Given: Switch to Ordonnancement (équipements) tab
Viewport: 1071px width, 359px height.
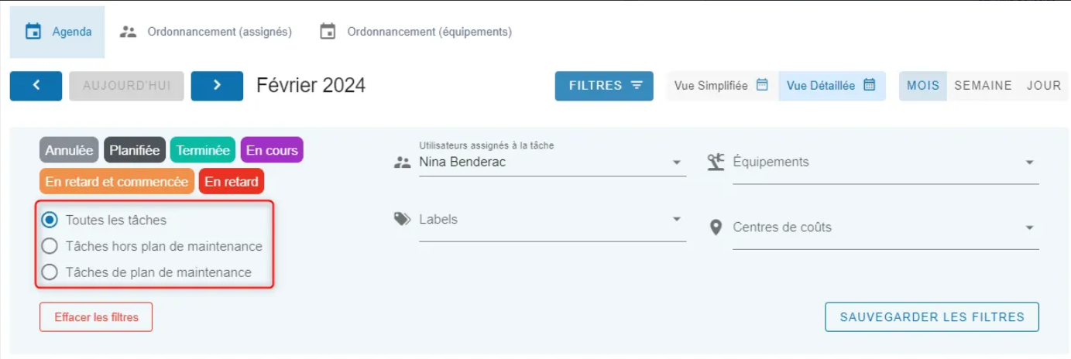Looking at the screenshot, I should [416, 32].
